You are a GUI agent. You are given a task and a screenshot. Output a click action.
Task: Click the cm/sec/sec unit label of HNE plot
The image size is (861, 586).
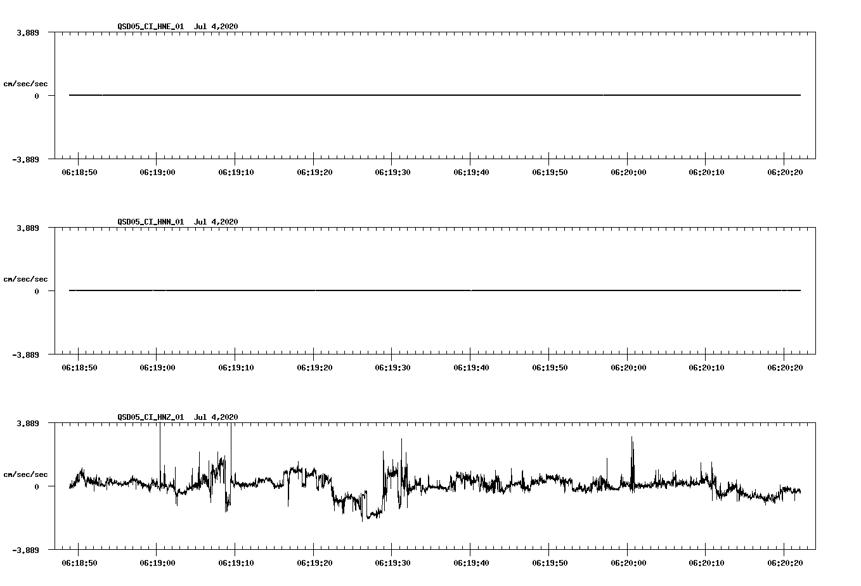(x=25, y=84)
